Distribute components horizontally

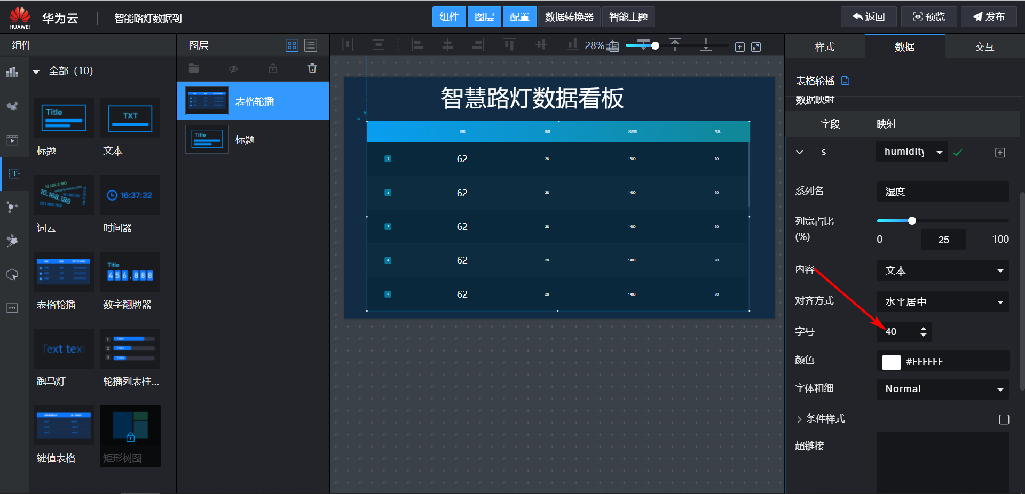point(348,45)
